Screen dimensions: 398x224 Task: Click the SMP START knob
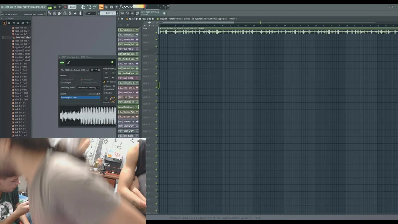[x=106, y=99]
